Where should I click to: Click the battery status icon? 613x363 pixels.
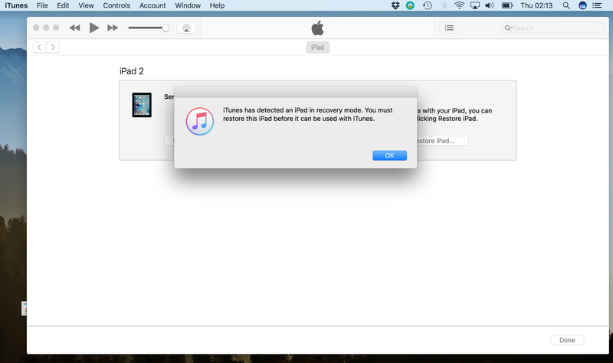tap(507, 5)
